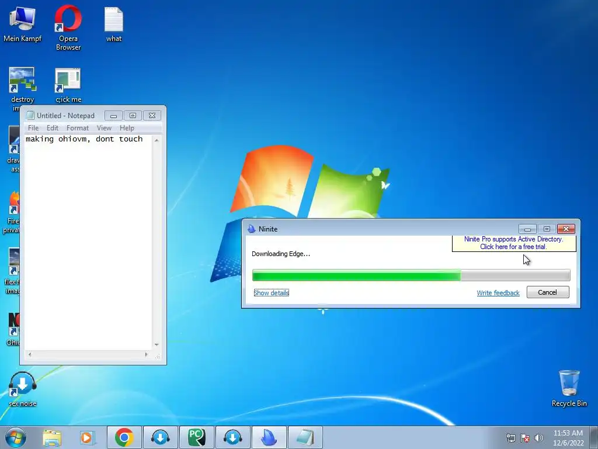The width and height of the screenshot is (598, 449).
Task: Close the Ninite window
Action: pyautogui.click(x=566, y=229)
